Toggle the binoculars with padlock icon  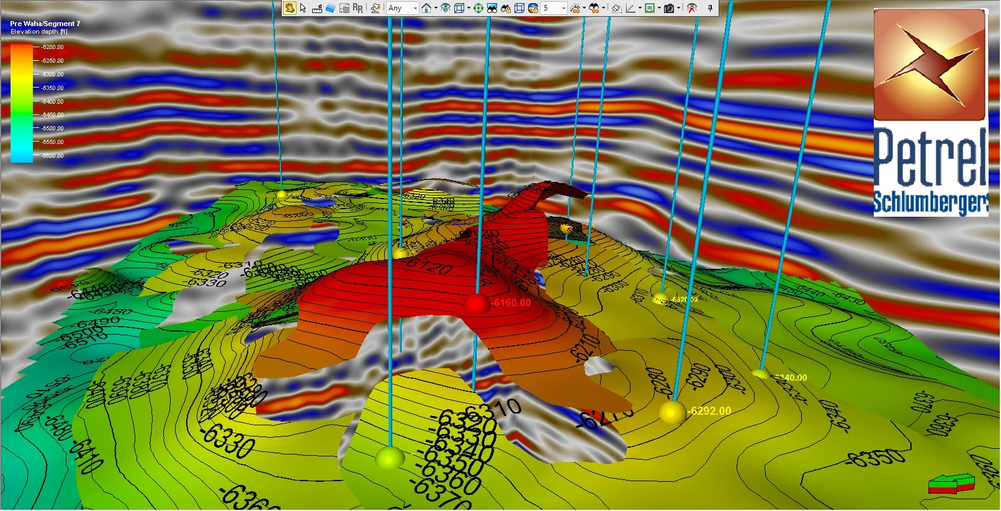pyautogui.click(x=505, y=8)
